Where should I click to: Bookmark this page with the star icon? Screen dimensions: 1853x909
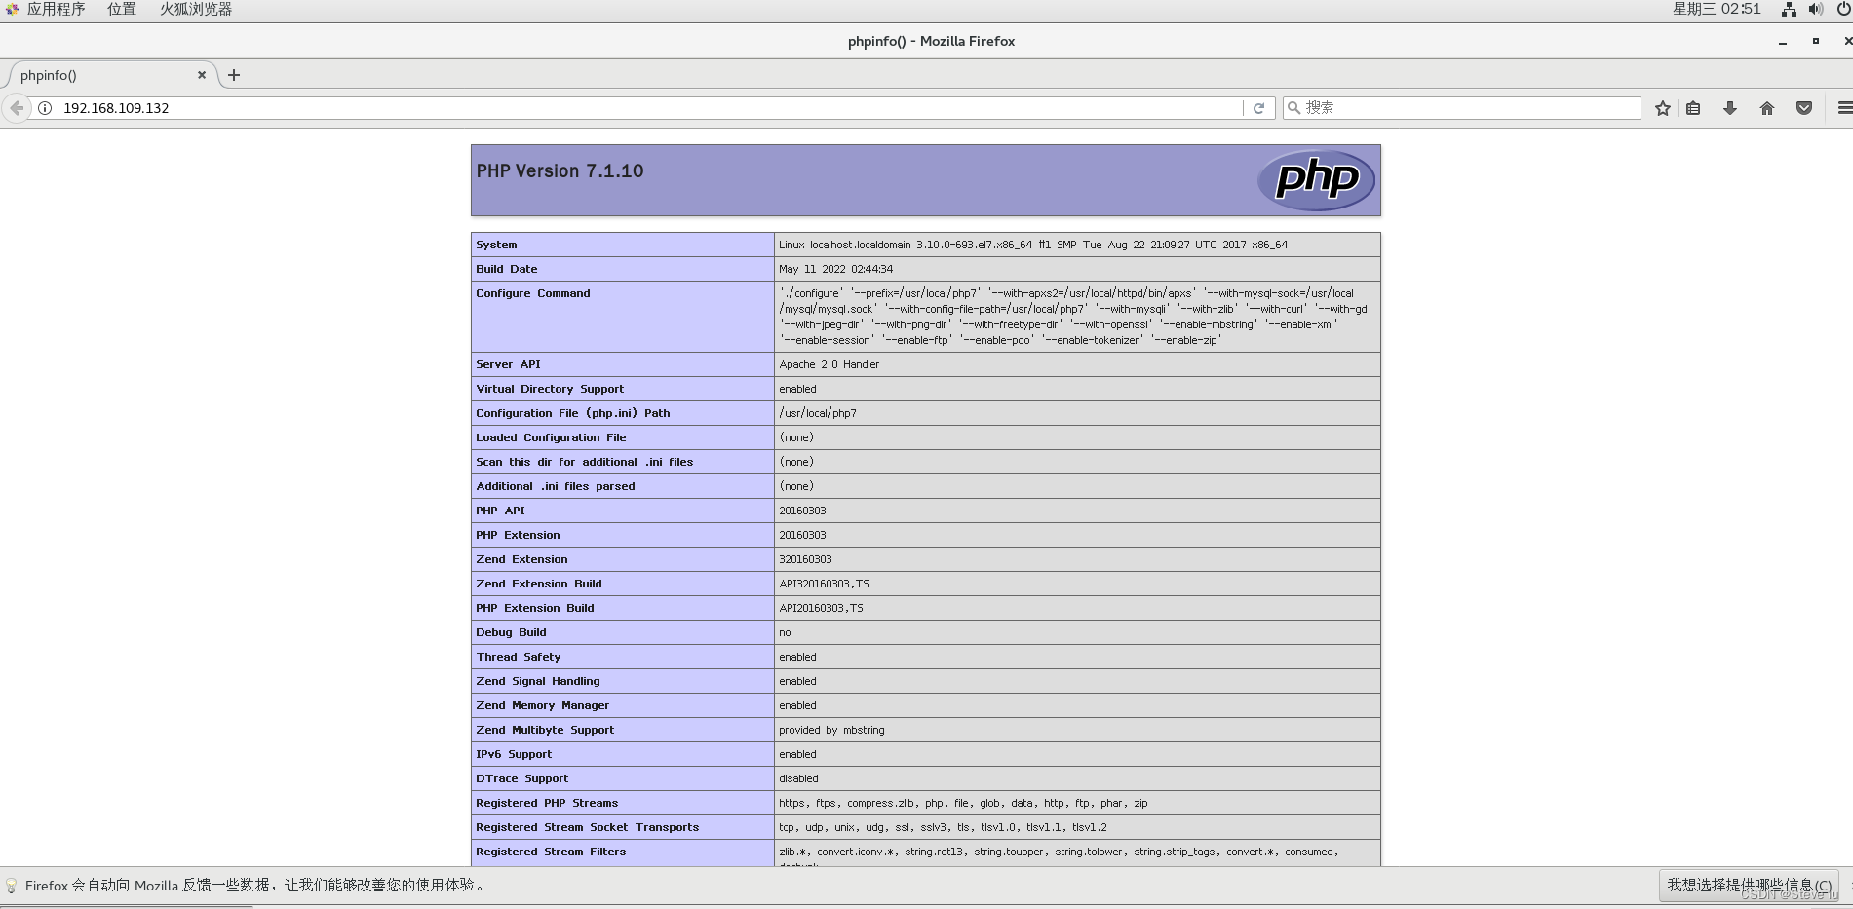(1663, 108)
